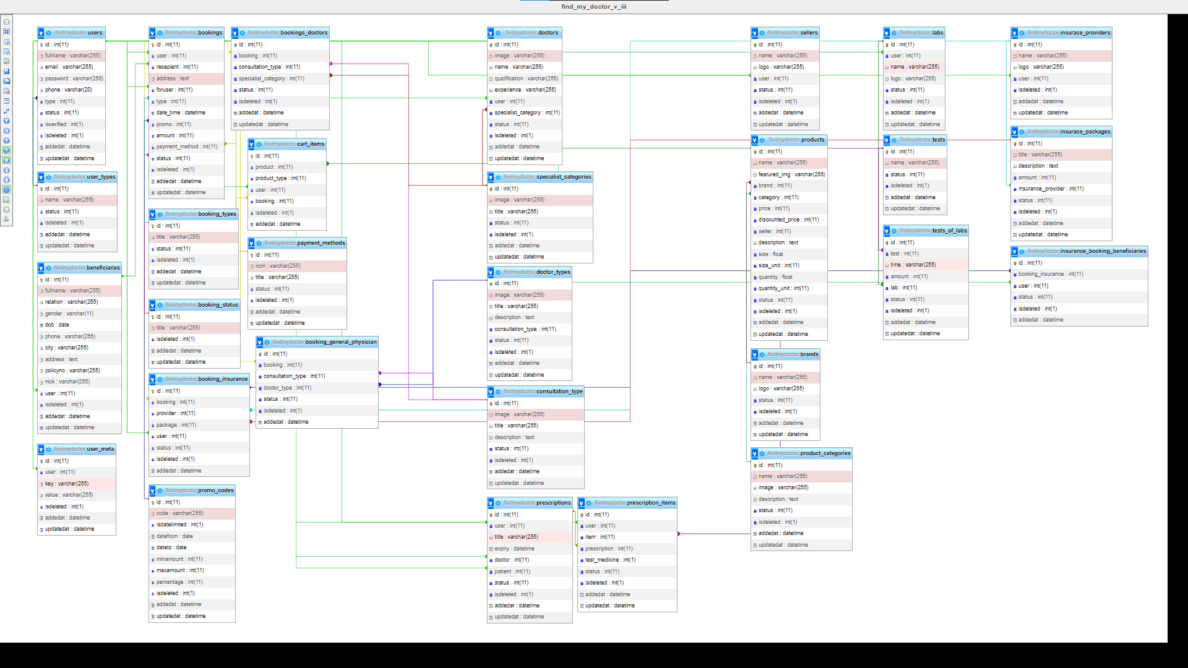Collapse the products table via V button
Image resolution: width=1188 pixels, height=668 pixels.
754,140
